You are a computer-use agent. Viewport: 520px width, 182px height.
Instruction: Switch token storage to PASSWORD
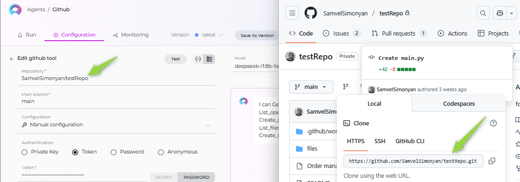[x=196, y=177]
